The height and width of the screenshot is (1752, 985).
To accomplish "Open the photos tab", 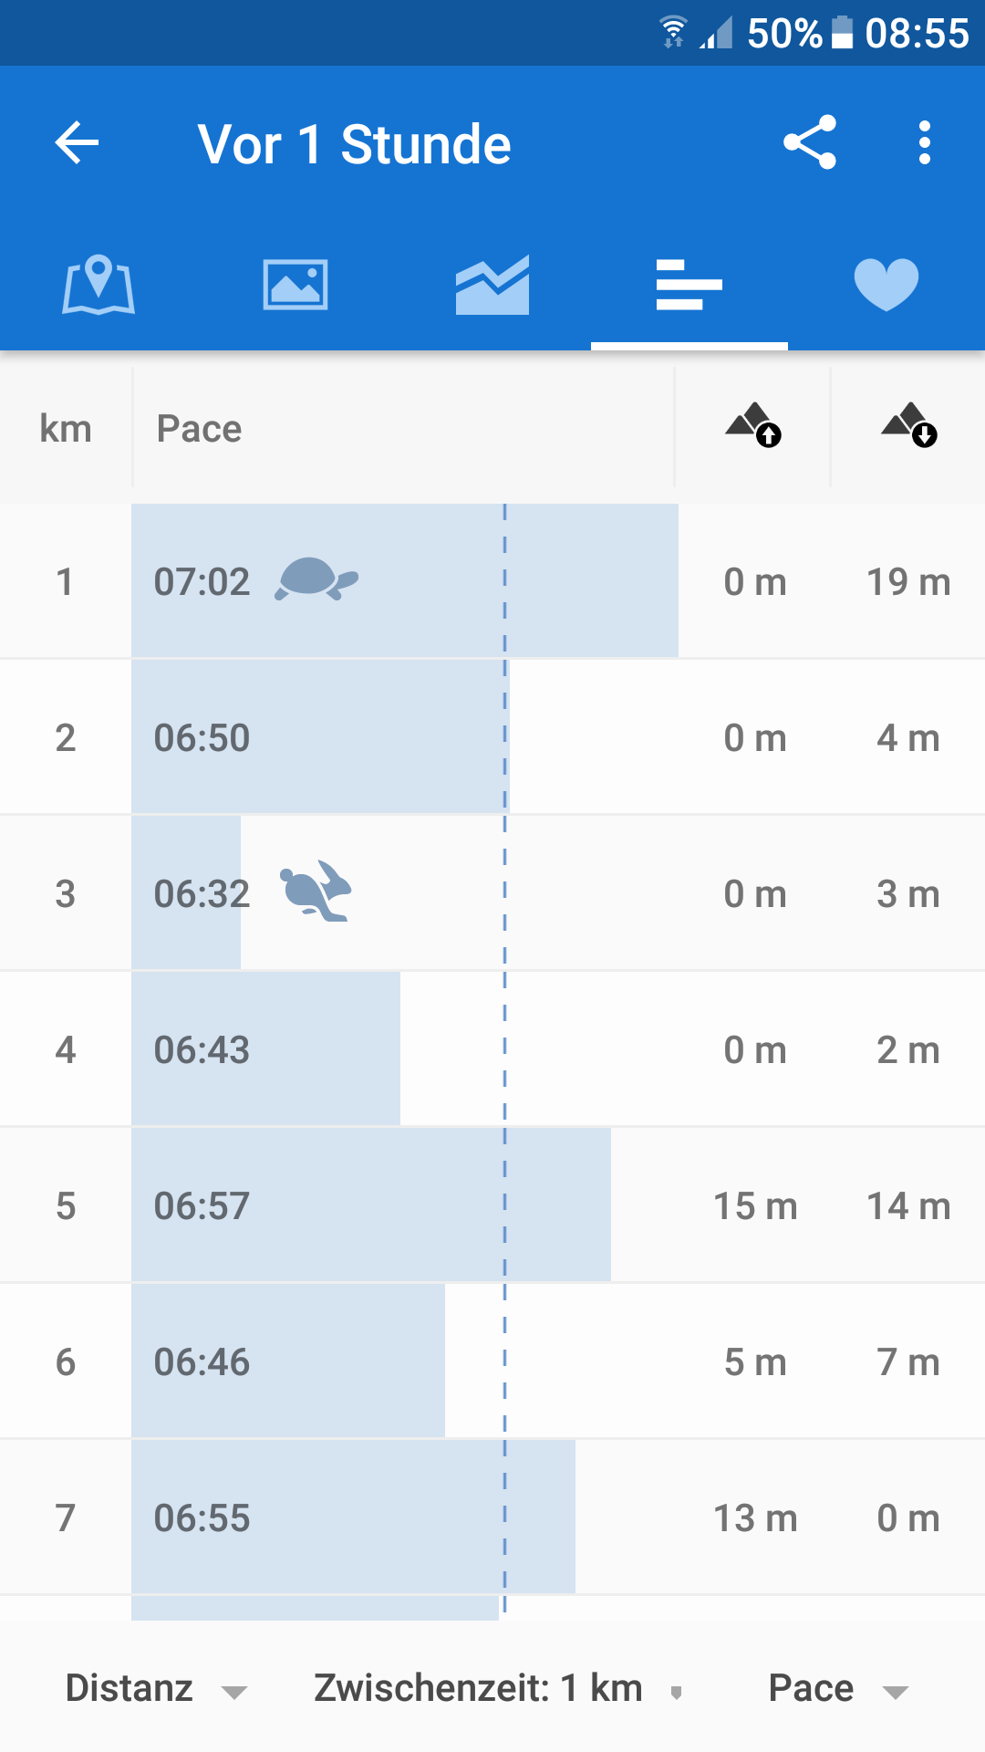I will [295, 285].
